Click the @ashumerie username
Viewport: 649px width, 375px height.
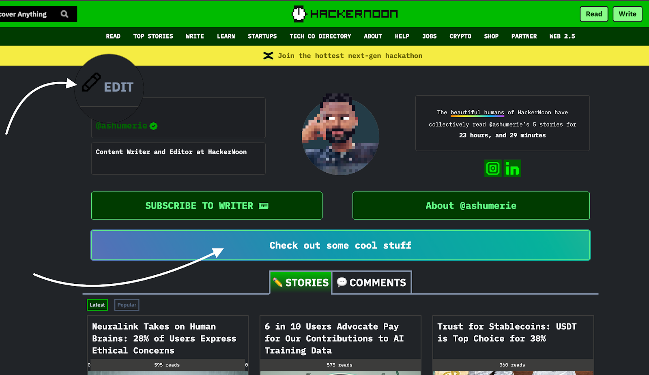(122, 126)
